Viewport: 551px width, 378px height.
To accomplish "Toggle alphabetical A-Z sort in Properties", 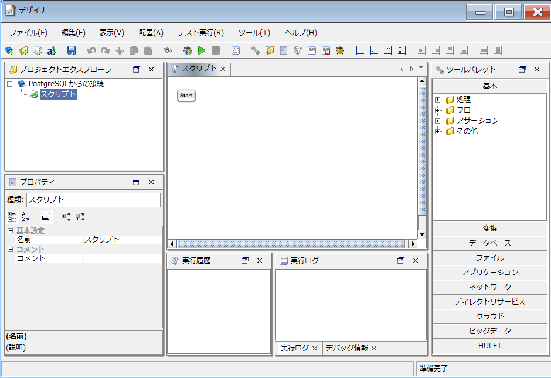I will [x=26, y=217].
